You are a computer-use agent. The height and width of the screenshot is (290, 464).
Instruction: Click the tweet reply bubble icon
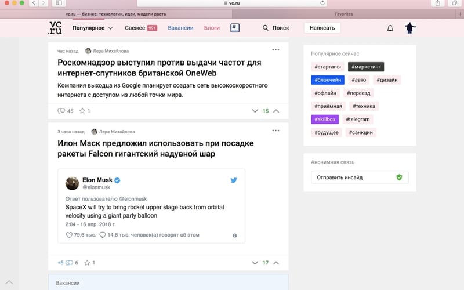[103, 235]
